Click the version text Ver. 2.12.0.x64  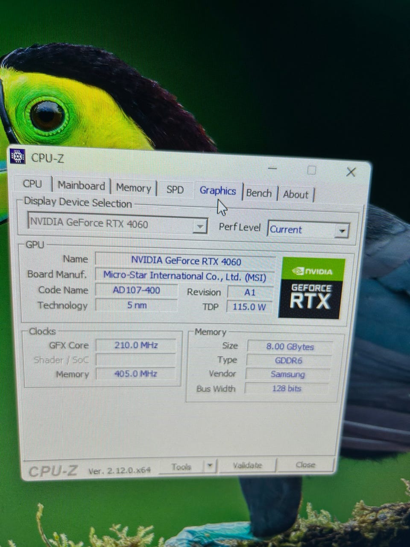click(x=120, y=471)
